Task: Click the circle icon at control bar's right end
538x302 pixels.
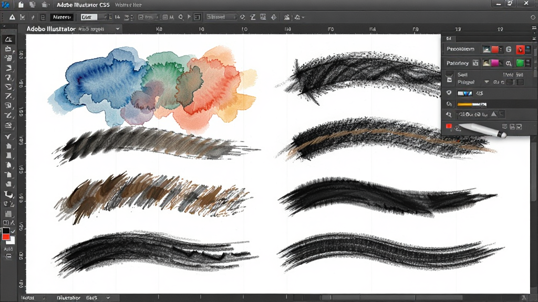Action: point(533,17)
